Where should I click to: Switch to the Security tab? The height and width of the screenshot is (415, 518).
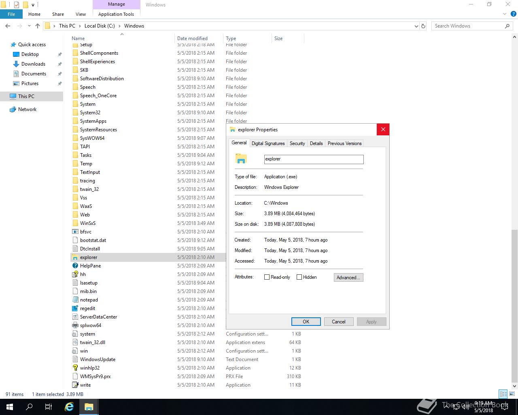pos(297,143)
